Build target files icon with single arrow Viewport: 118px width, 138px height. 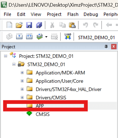click(19, 37)
